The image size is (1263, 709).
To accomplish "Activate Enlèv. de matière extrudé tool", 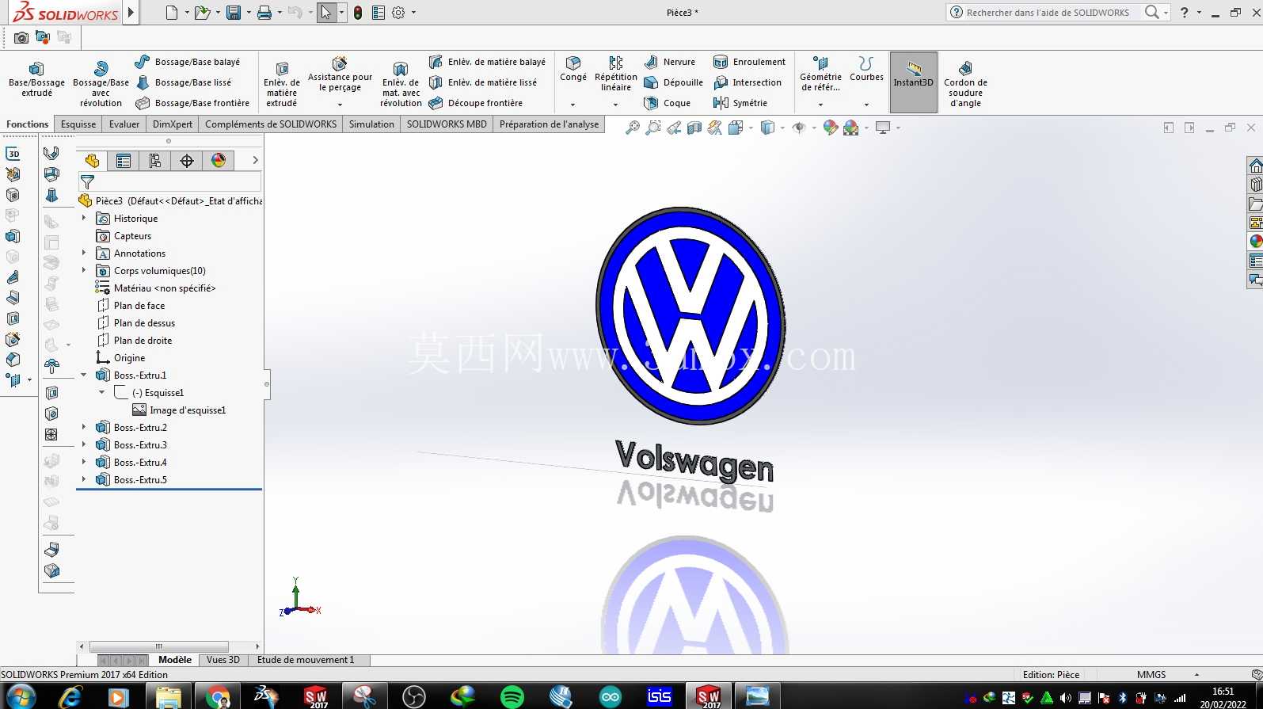I will click(282, 83).
